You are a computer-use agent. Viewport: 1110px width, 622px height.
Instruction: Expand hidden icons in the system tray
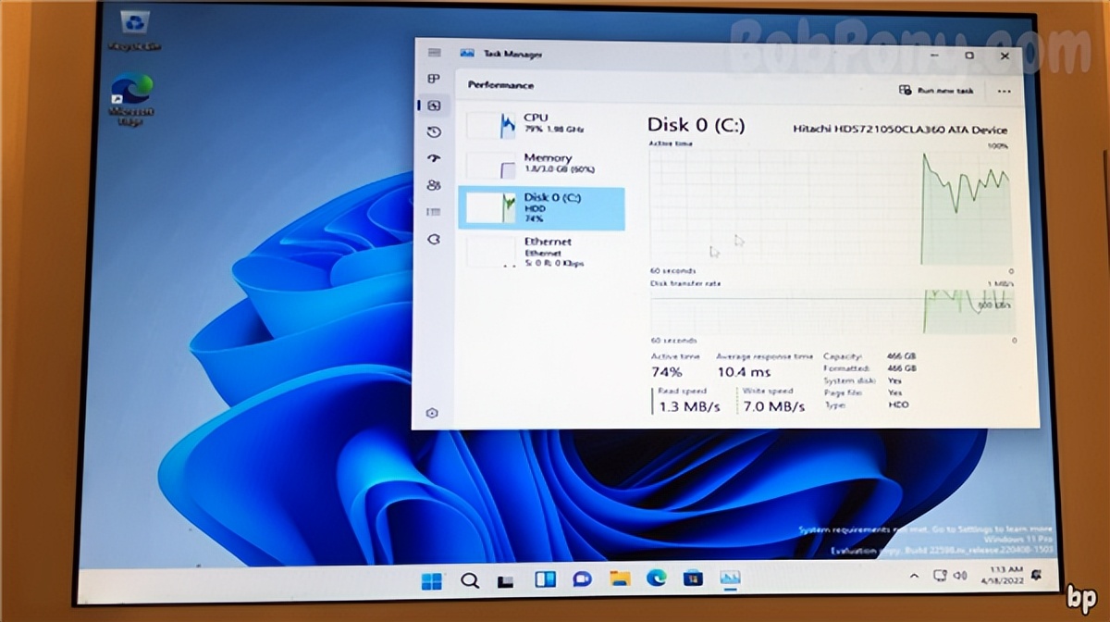[912, 576]
